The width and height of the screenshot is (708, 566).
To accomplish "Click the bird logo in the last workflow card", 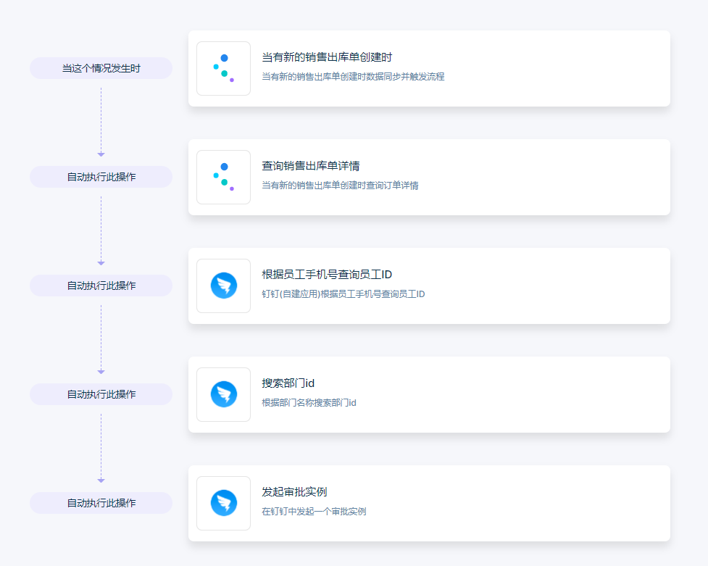I will 223,503.
